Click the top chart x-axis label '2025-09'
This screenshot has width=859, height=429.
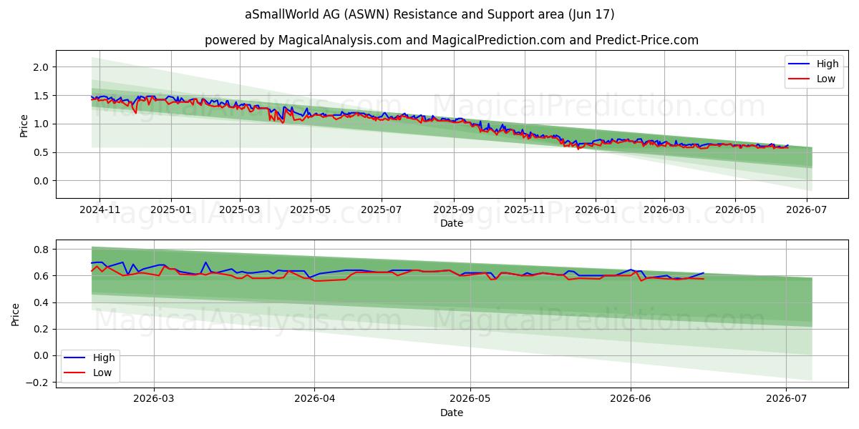point(454,209)
